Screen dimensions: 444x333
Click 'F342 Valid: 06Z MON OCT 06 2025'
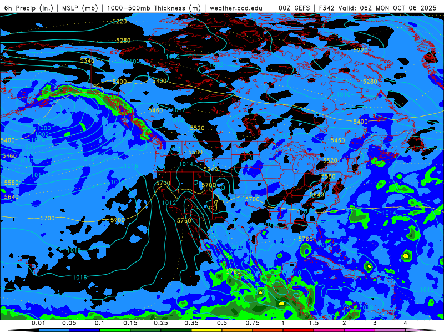click(377, 8)
